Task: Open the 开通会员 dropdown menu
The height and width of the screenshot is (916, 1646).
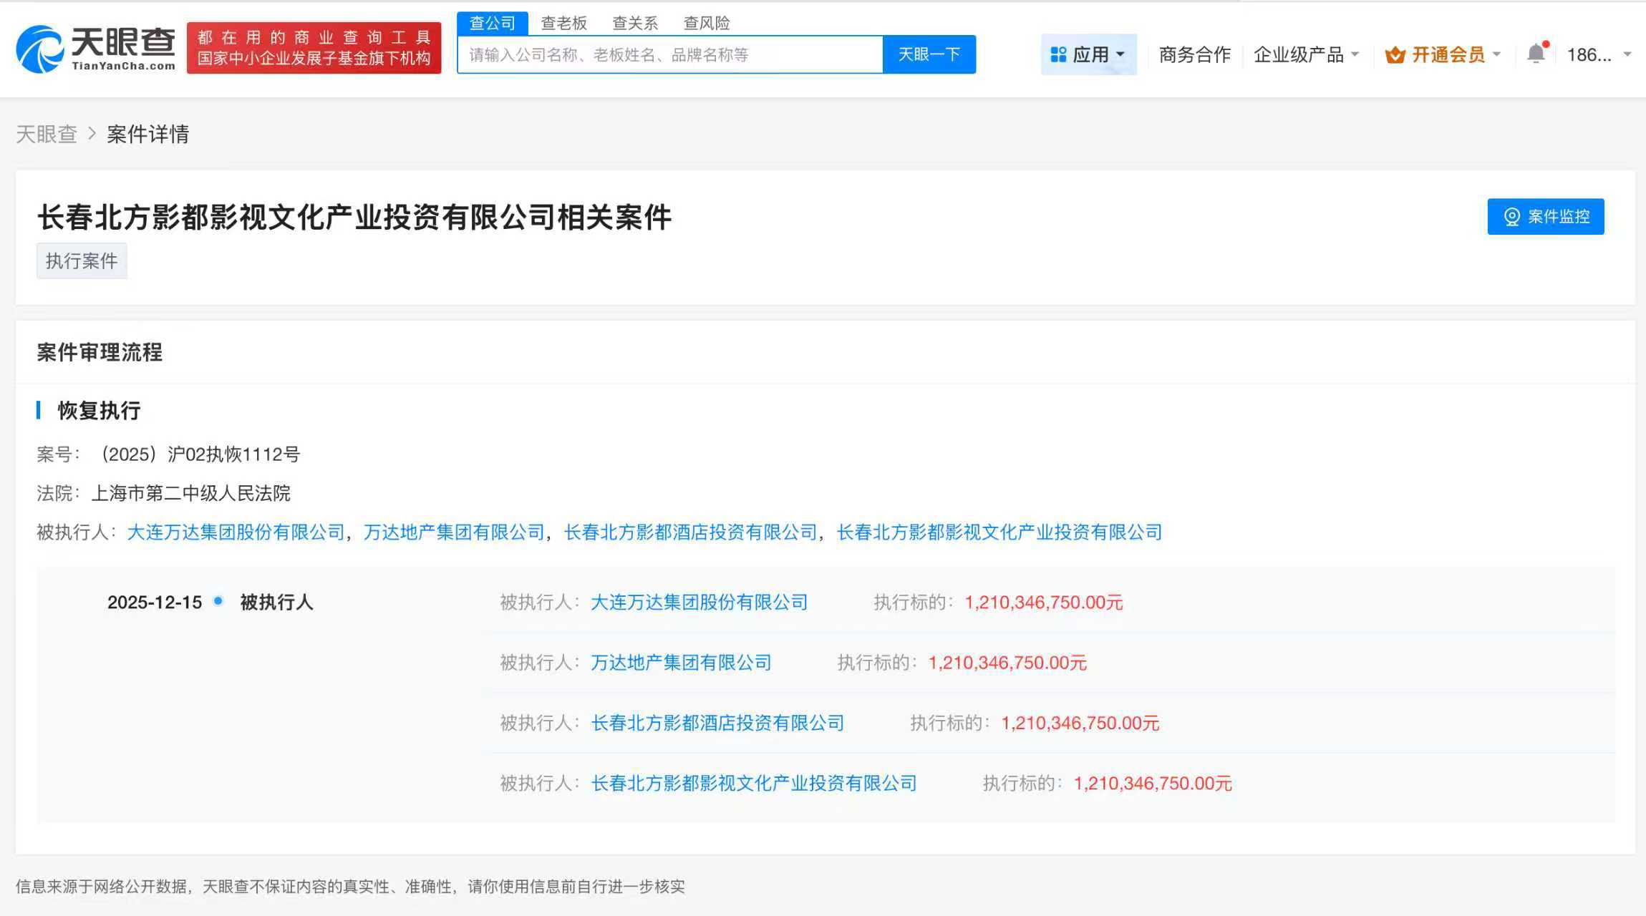Action: click(1499, 54)
